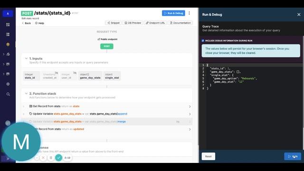Go Back to the previous page
304x171 pixels.
click(27, 23)
